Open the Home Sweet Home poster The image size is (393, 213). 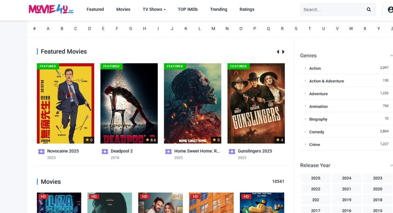[x=193, y=103]
